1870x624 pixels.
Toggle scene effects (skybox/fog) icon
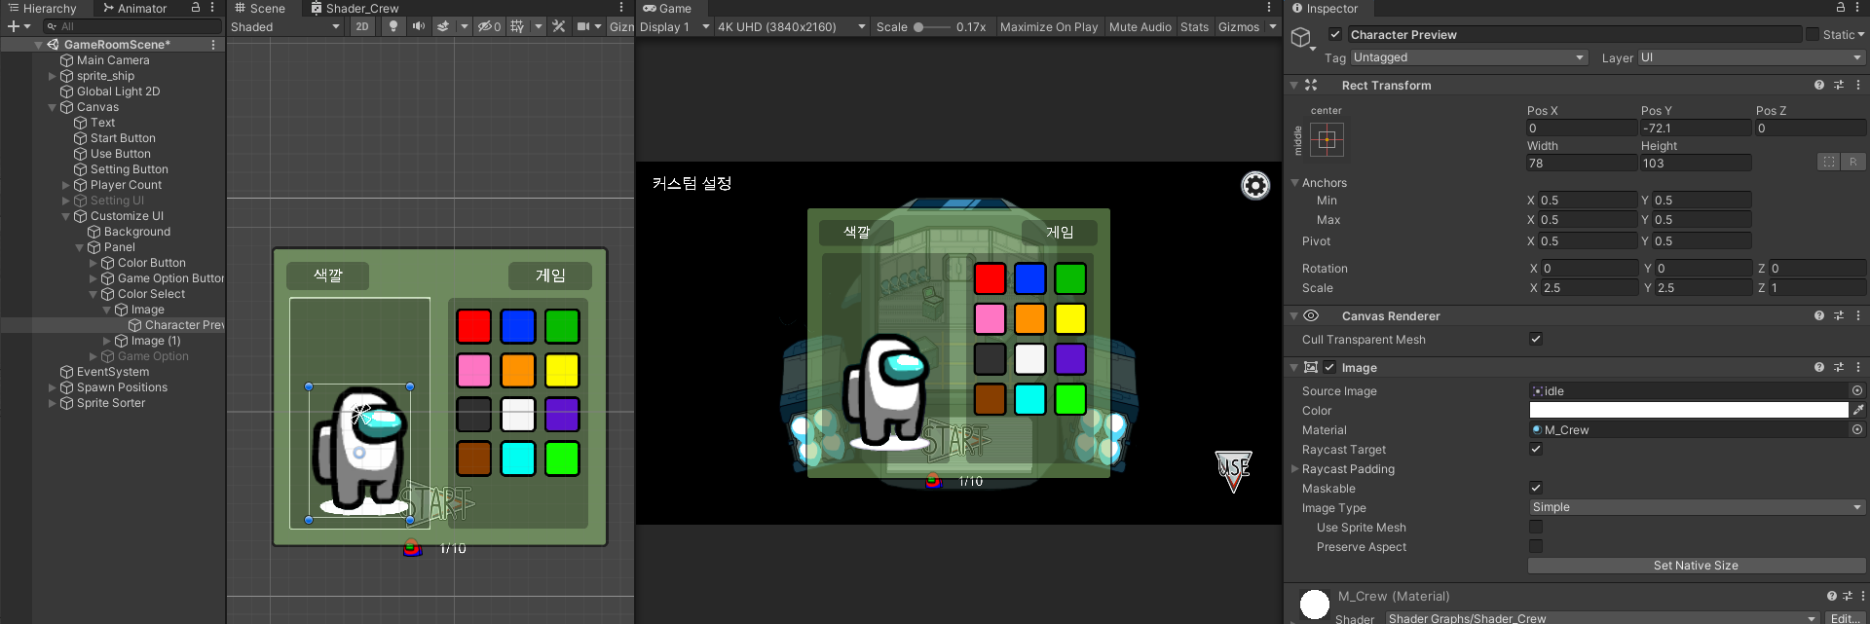443,26
